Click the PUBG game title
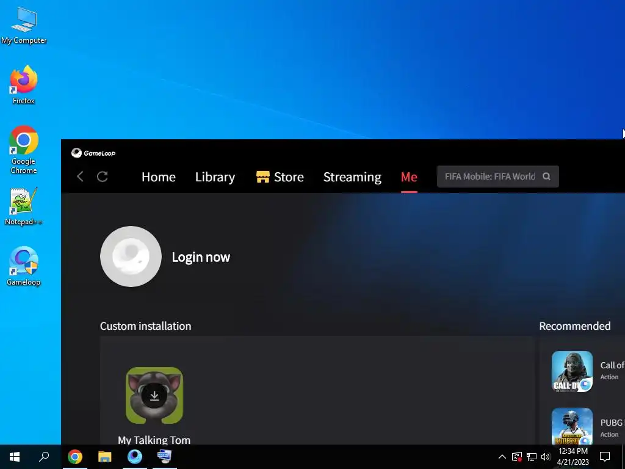Viewport: 625px width, 469px height. tap(612, 423)
